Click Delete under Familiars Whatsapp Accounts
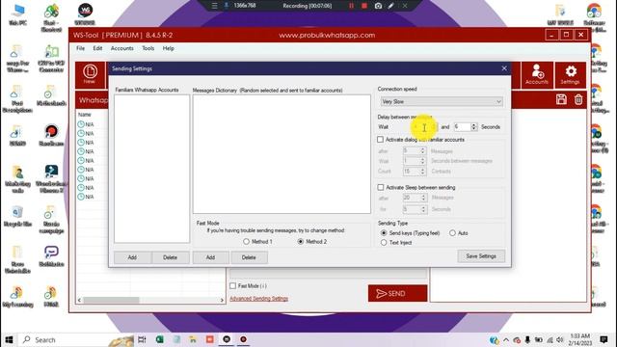The image size is (617, 347). click(170, 257)
